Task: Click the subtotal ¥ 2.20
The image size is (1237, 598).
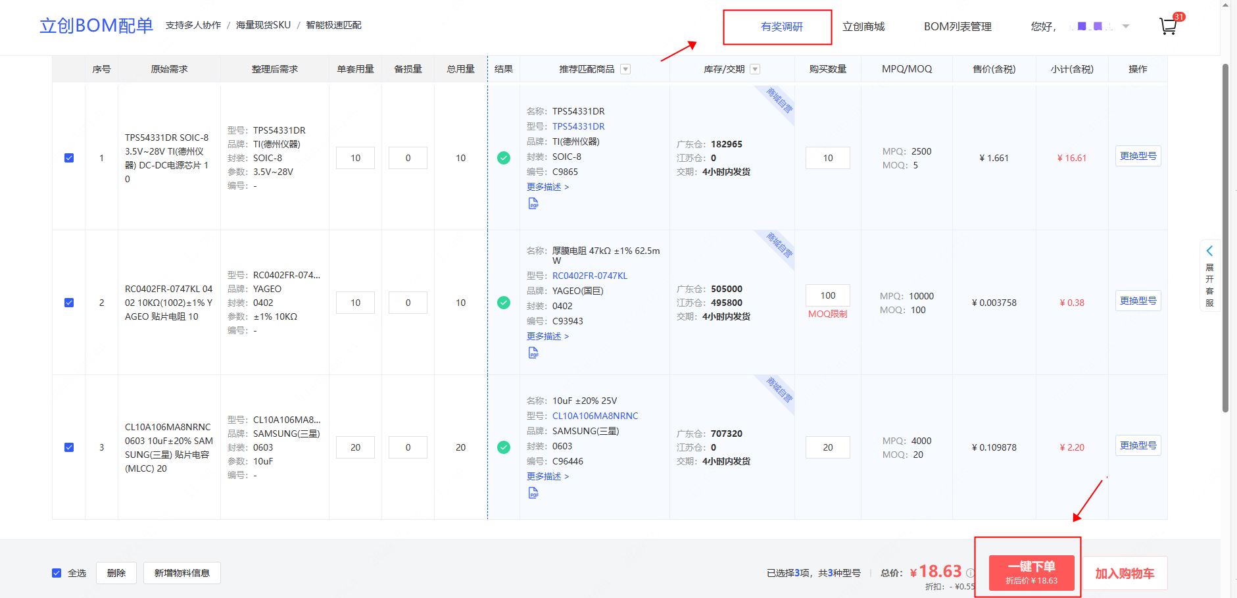Action: point(1072,447)
